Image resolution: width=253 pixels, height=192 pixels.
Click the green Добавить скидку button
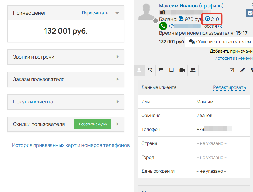pos(93,124)
